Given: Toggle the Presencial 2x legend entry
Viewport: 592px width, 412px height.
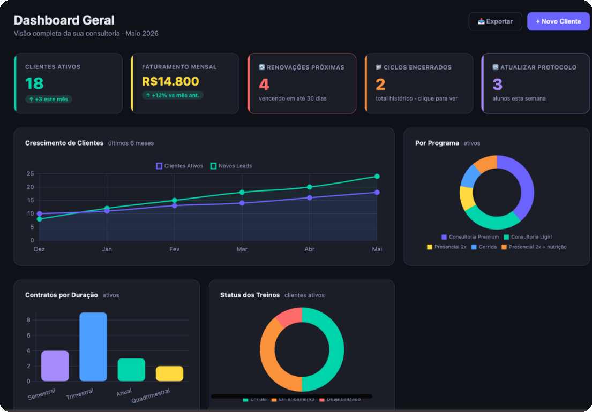Looking at the screenshot, I should point(447,247).
